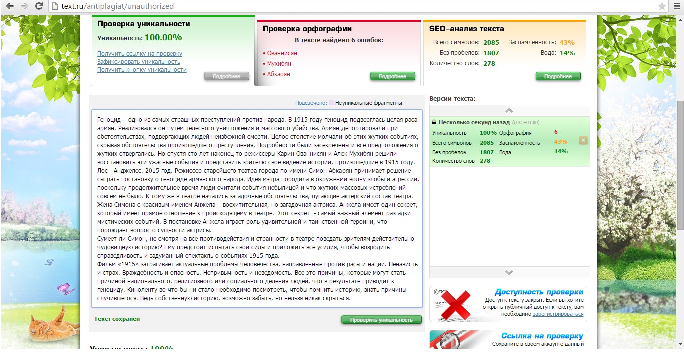The height and width of the screenshot is (364, 684).
Task: Click 'Подробнее' under Проверка уникальности
Action: tap(227, 76)
